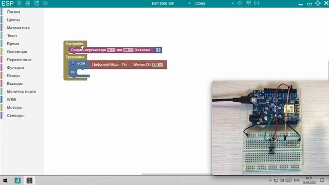329x185 pixels.
Task: Click the ENG language indicator
Action: [x=297, y=180]
